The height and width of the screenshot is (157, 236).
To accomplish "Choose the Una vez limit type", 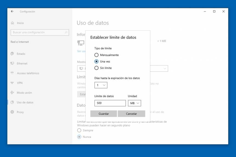I will tap(96, 61).
